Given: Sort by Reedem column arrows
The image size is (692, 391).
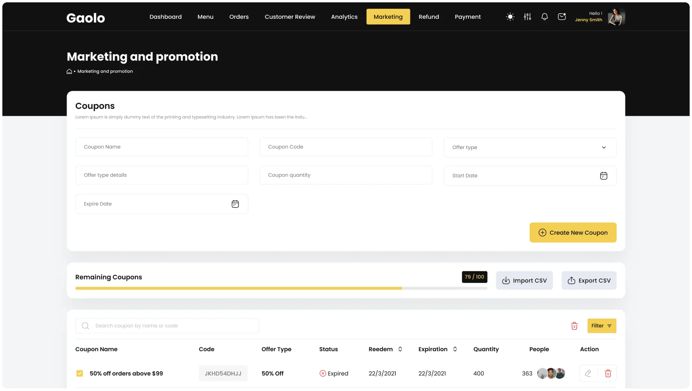Looking at the screenshot, I should click(x=400, y=349).
